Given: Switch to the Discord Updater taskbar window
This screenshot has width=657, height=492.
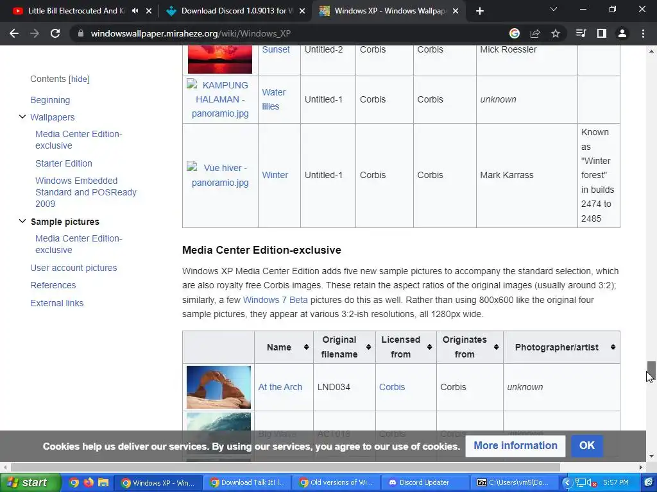Looking at the screenshot, I should (425, 482).
